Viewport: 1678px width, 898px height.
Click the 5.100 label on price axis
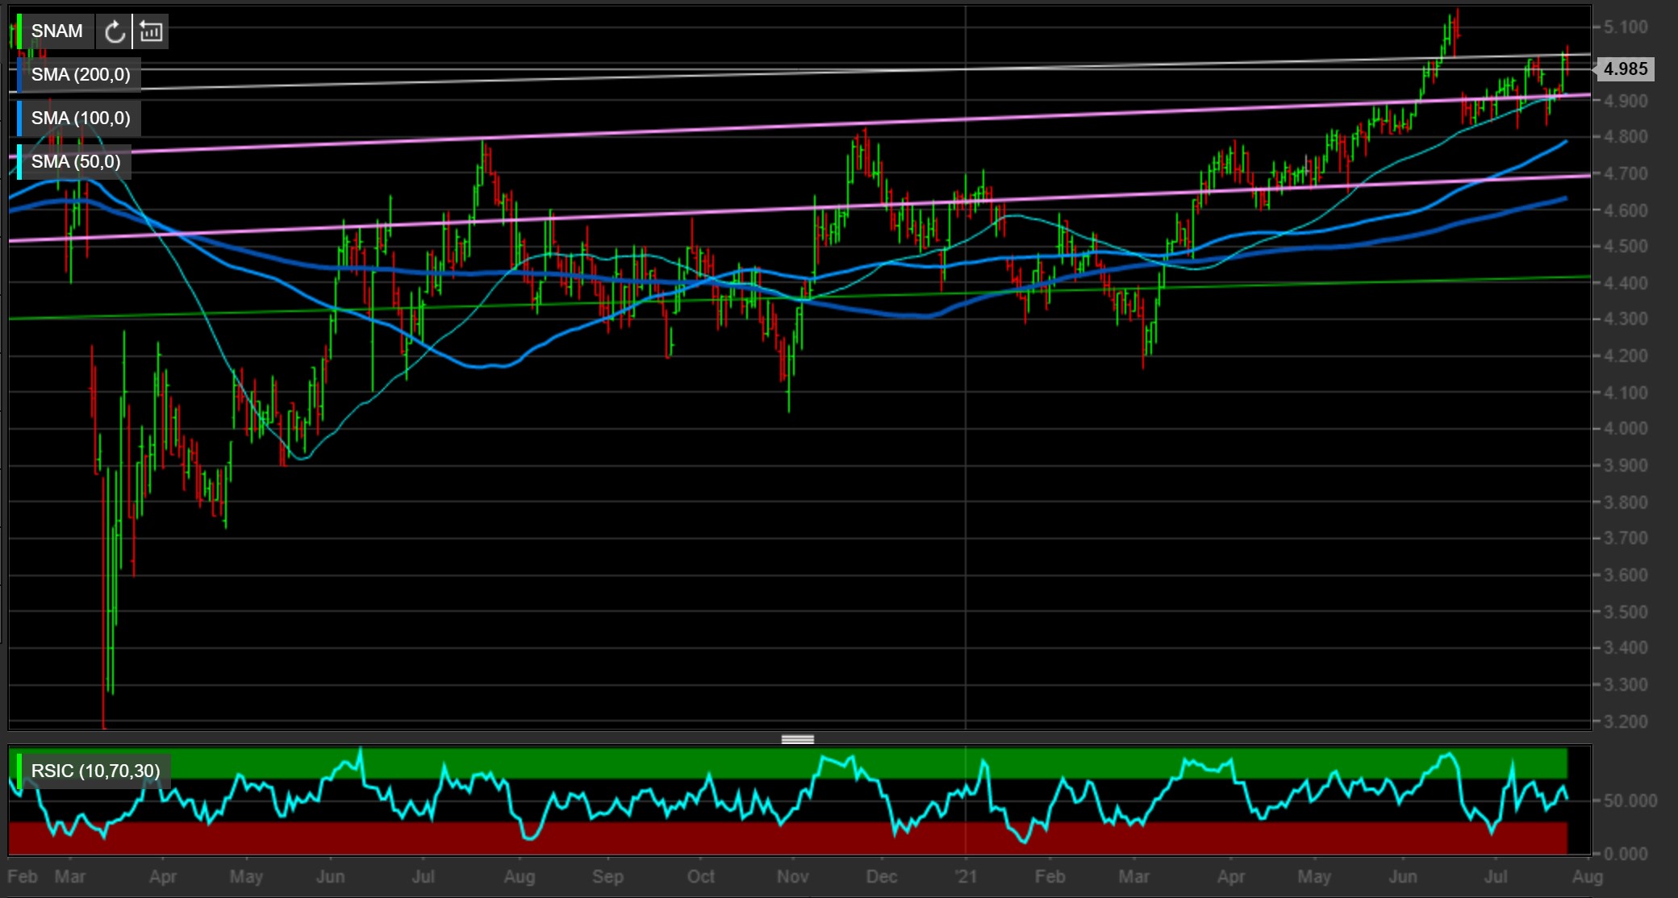click(x=1625, y=27)
